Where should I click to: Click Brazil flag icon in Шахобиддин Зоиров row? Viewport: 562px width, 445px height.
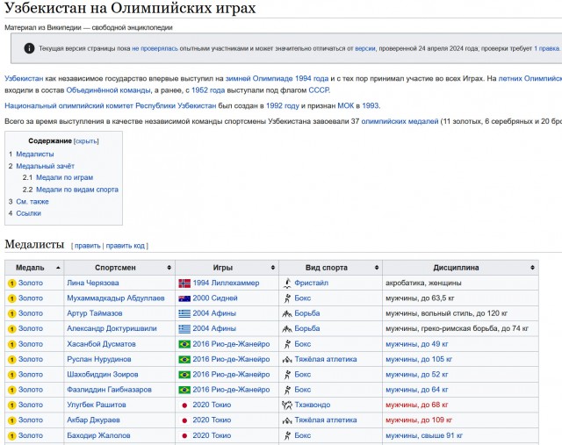[x=184, y=375]
